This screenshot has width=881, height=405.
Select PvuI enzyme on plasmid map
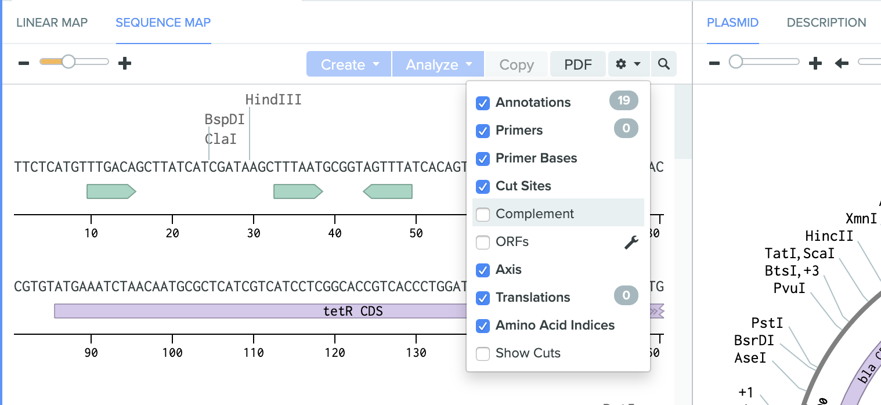(x=789, y=288)
